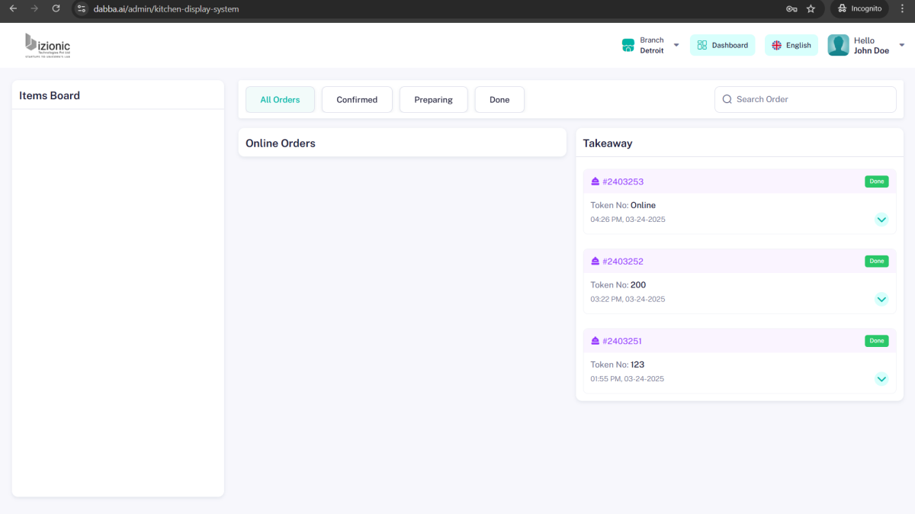Image resolution: width=915 pixels, height=514 pixels.
Task: Expand order #2403253 details chevron
Action: (881, 220)
